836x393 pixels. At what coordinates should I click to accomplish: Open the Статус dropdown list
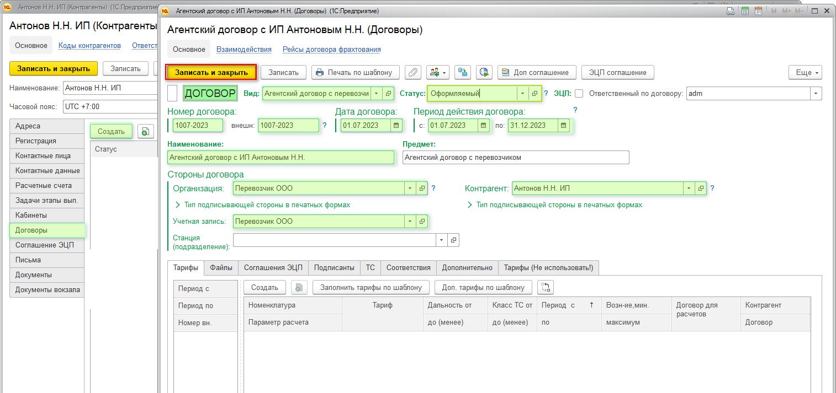coord(522,94)
